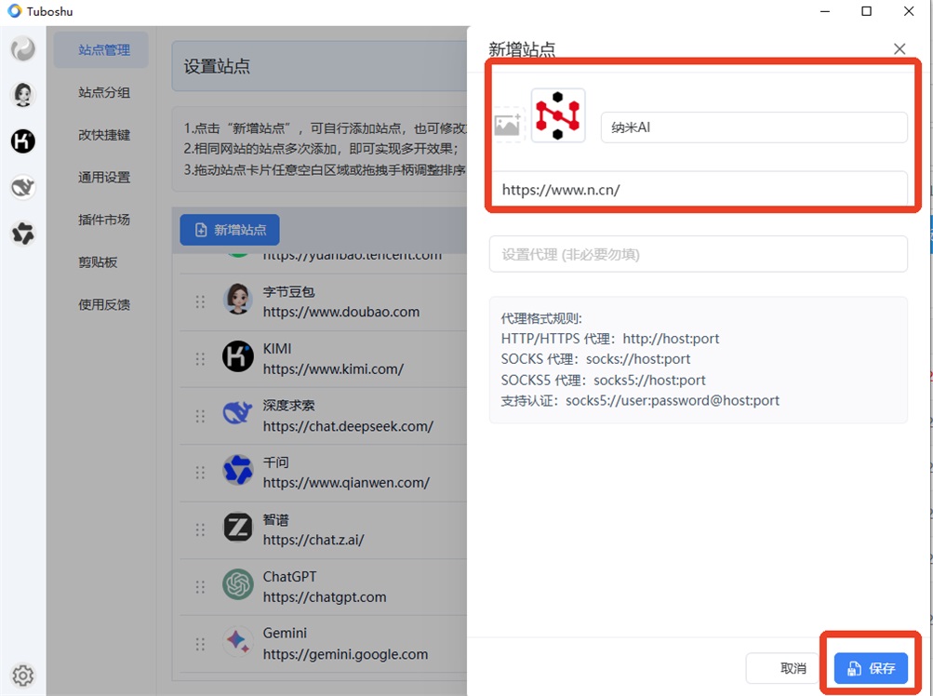Image resolution: width=933 pixels, height=696 pixels.
Task: Grab drag handle of 千问 row
Action: pyautogui.click(x=200, y=473)
